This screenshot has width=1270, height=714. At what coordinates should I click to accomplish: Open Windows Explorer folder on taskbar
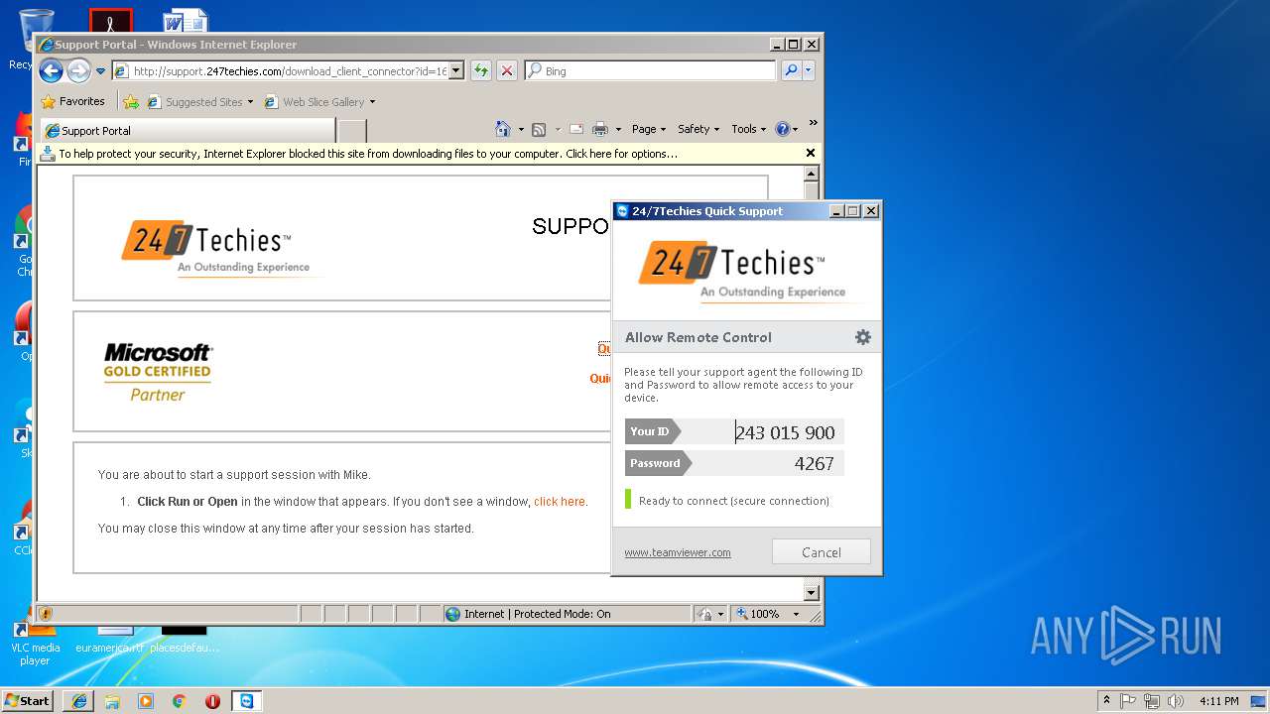click(112, 701)
